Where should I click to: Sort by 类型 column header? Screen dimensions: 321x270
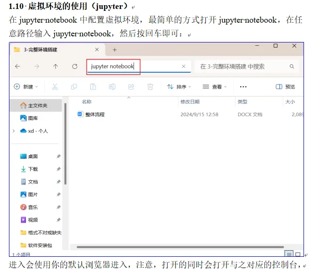tap(242, 102)
